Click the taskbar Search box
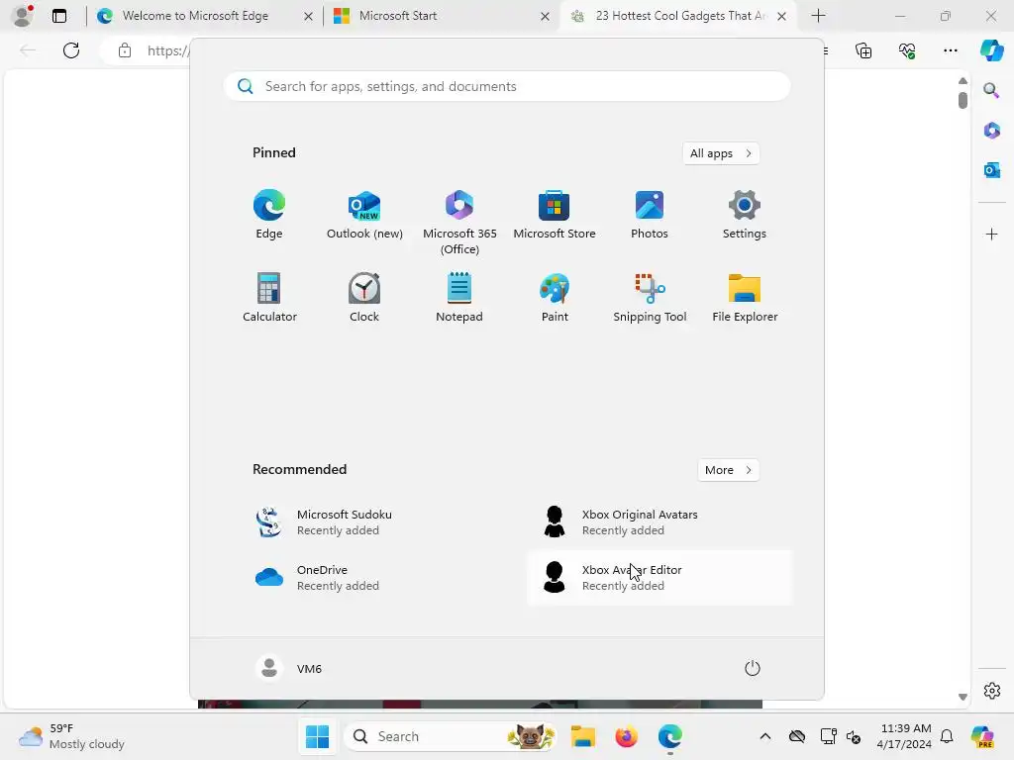 click(451, 736)
